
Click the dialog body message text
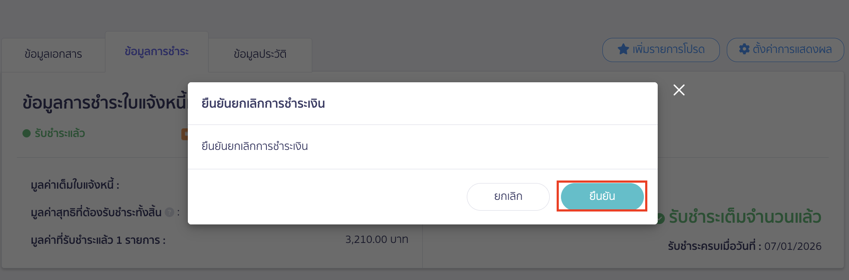click(255, 146)
